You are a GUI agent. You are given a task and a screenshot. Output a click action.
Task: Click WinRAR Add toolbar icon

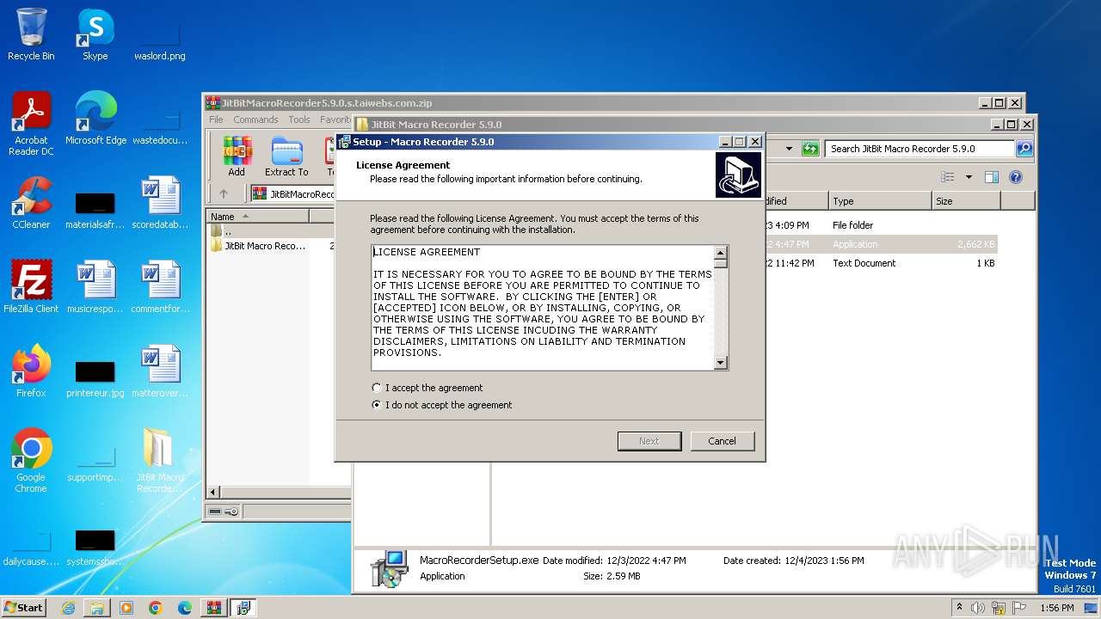237,156
